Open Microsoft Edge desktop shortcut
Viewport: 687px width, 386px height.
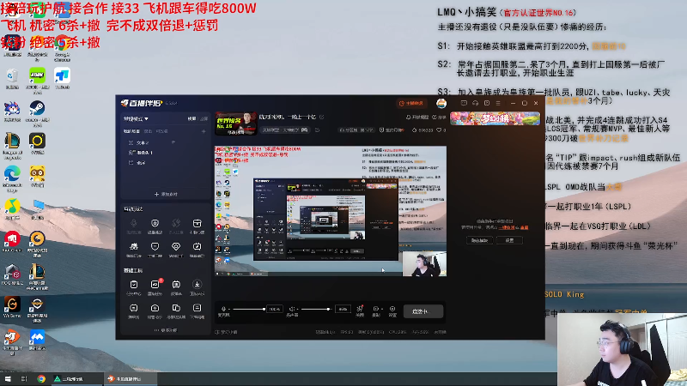[12, 179]
